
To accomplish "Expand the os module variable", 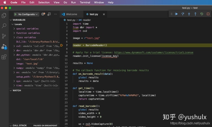I will (14, 72).
